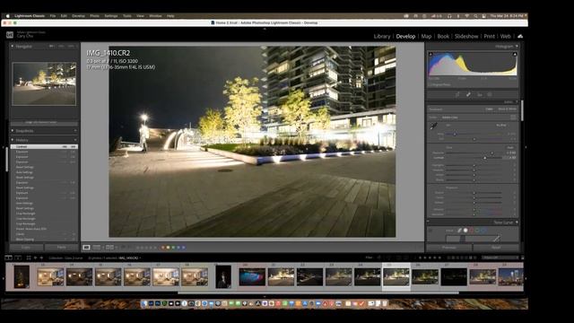Open the Apple menu
The height and width of the screenshot is (323, 574).
tap(8, 16)
